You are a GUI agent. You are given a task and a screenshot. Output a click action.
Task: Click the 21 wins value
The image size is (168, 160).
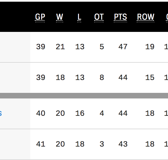tap(60, 47)
